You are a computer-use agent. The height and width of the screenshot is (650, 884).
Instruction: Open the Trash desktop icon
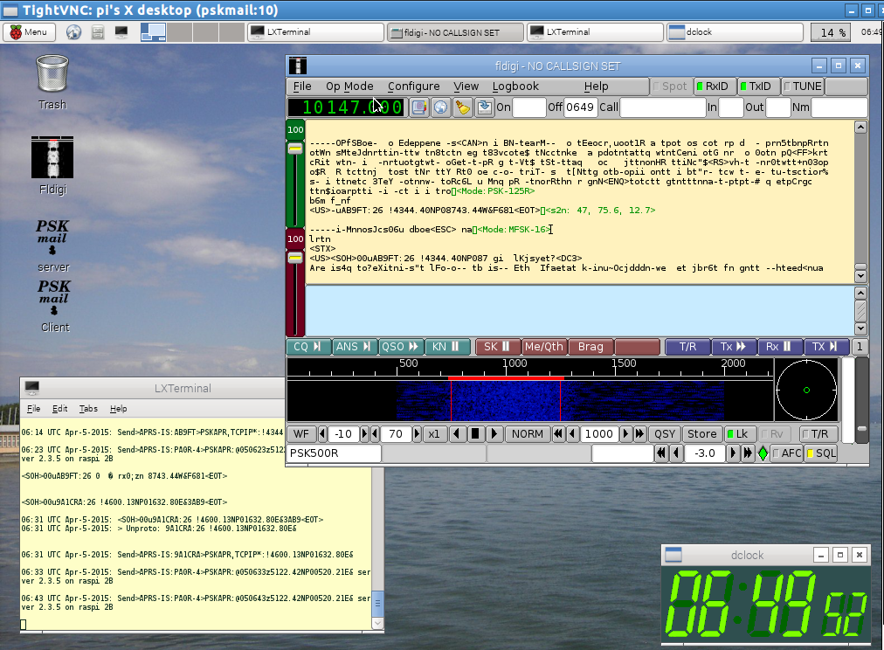(x=52, y=82)
